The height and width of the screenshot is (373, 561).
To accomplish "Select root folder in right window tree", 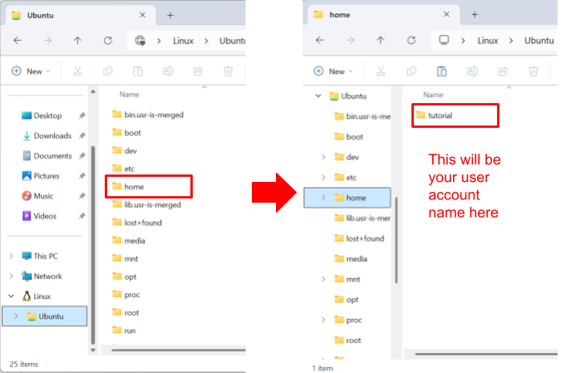I will tap(347, 341).
